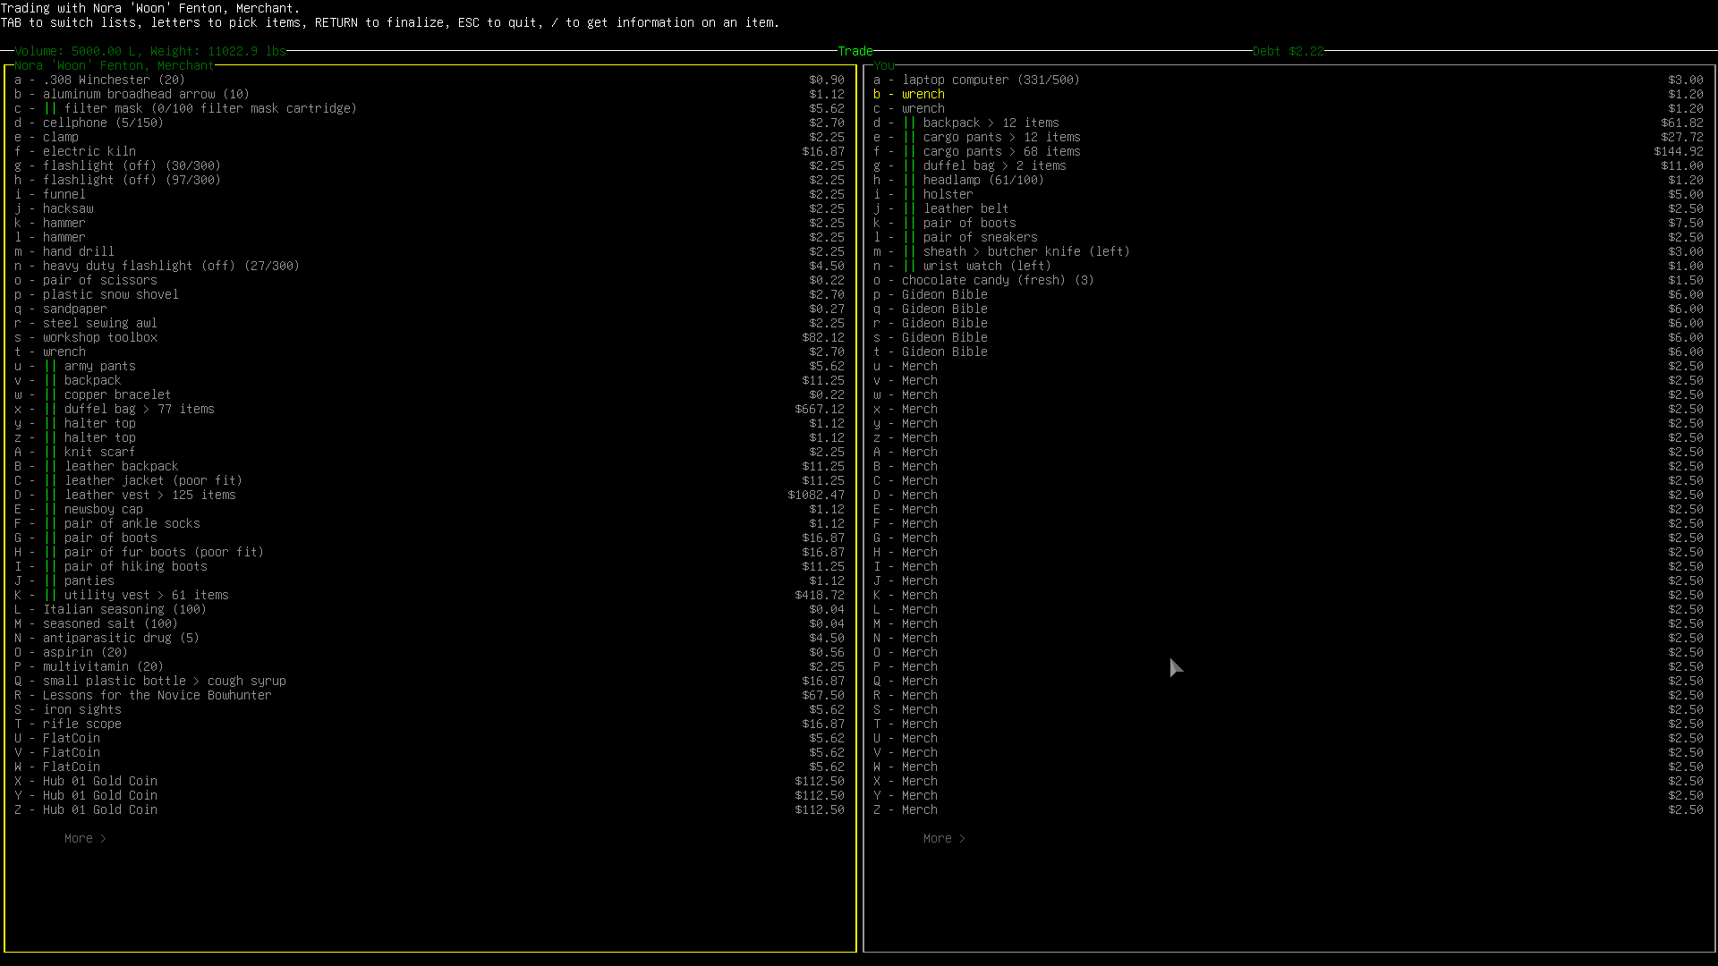Click the green bars beside filter mask
Viewport: 1718px width, 966px height.
click(x=50, y=108)
